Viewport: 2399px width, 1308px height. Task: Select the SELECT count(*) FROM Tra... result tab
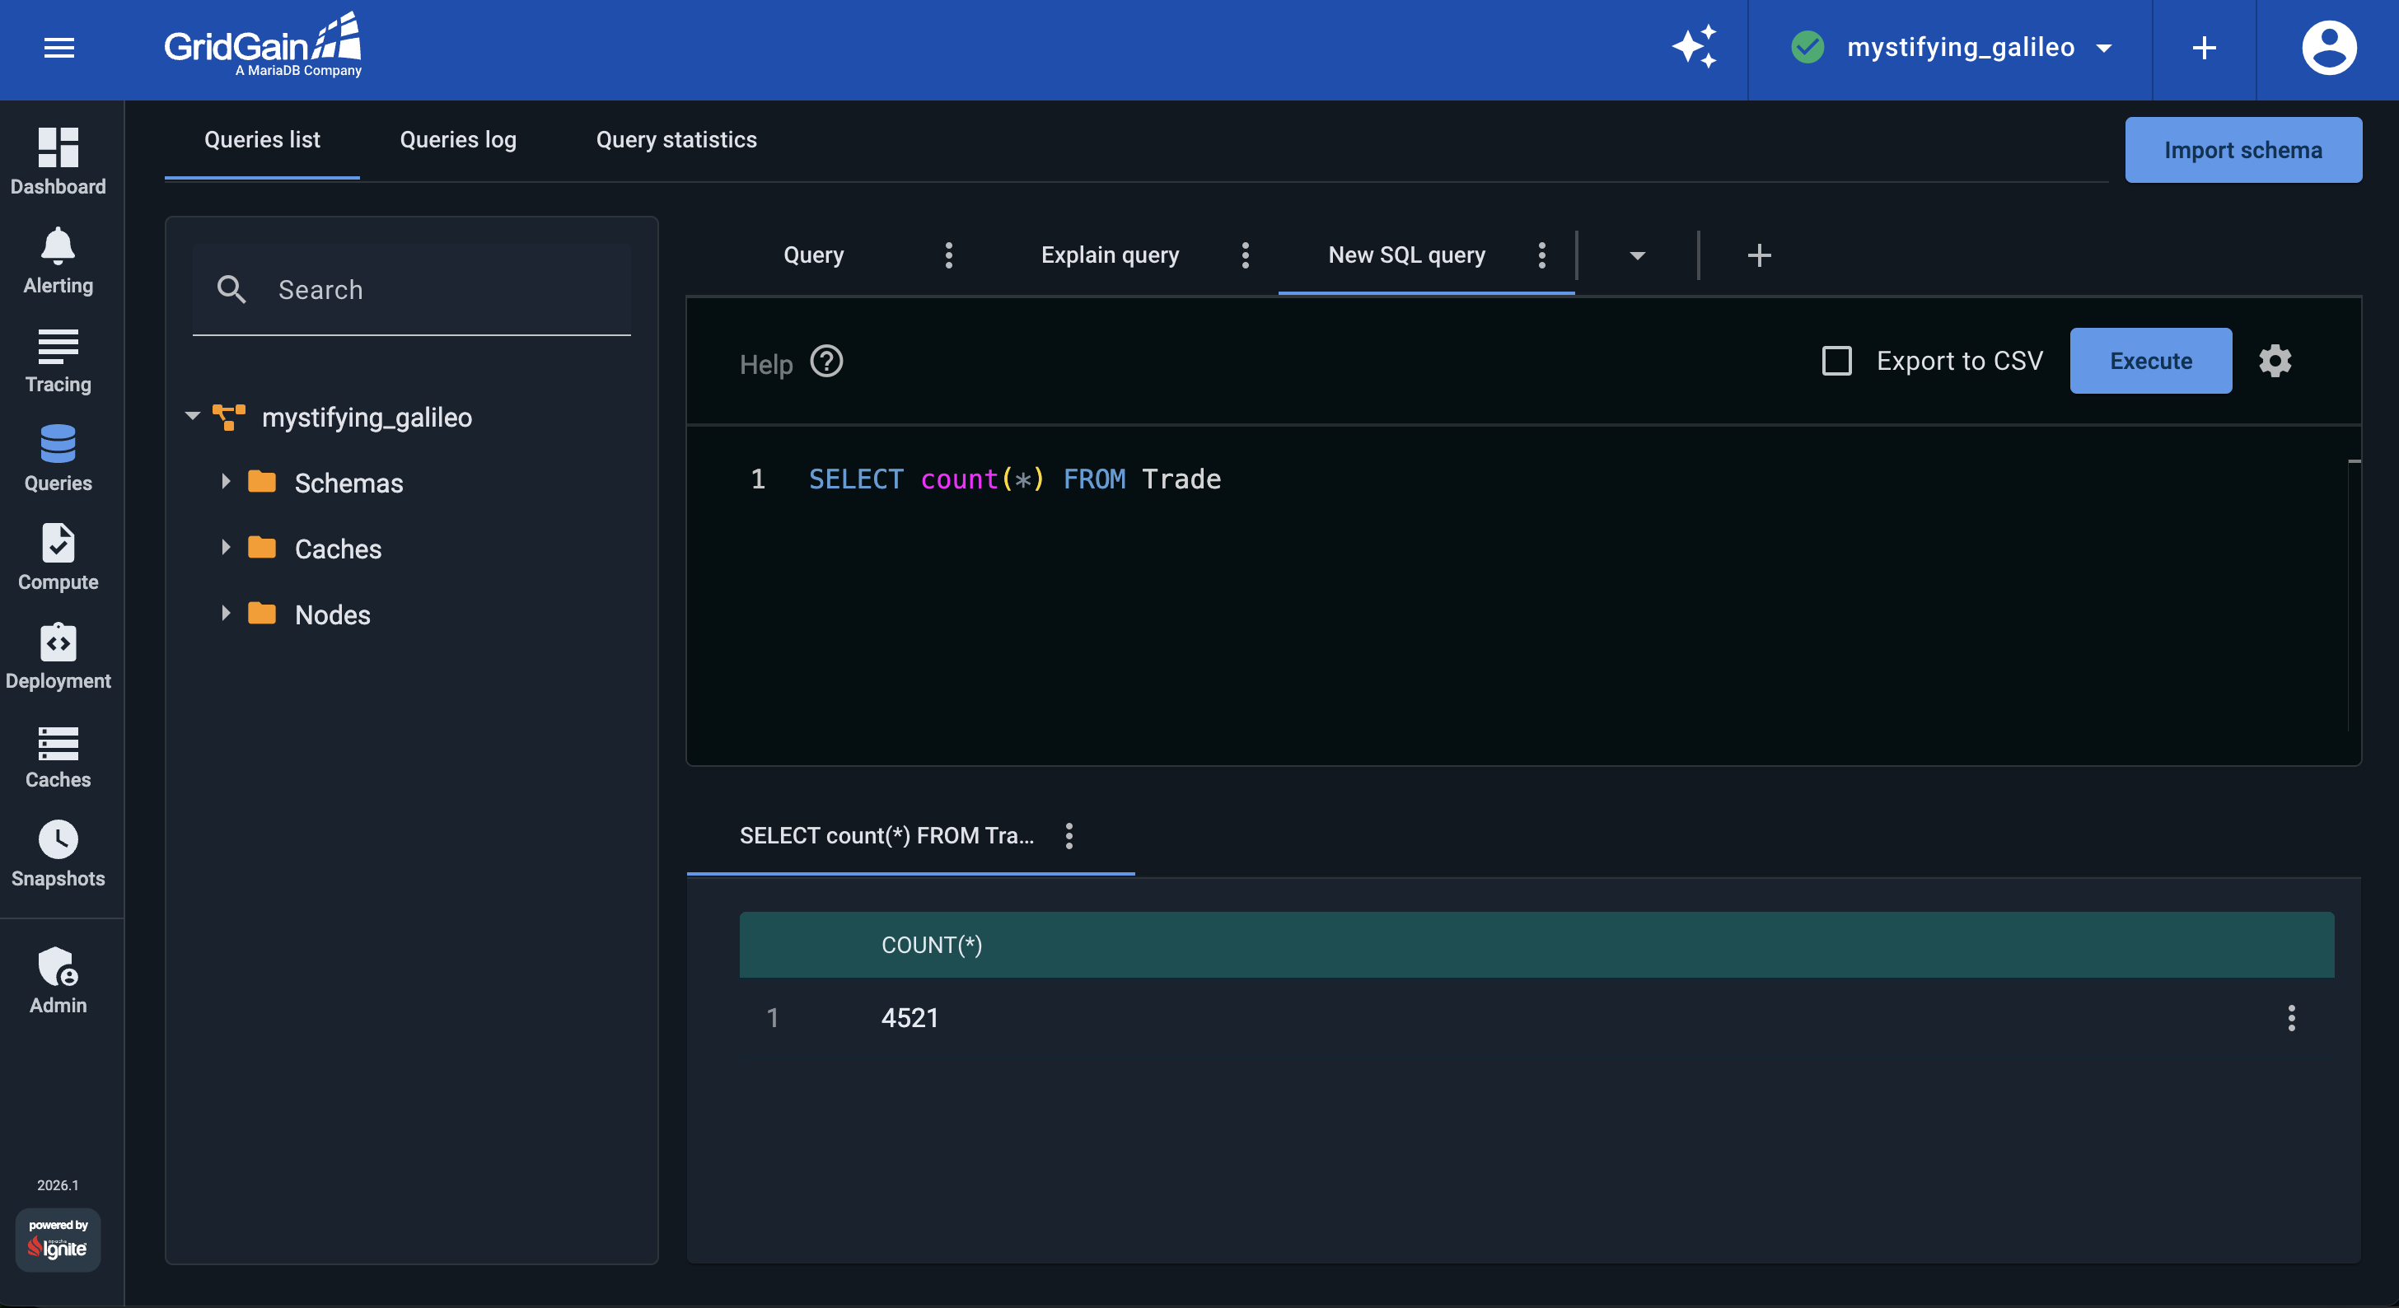886,835
